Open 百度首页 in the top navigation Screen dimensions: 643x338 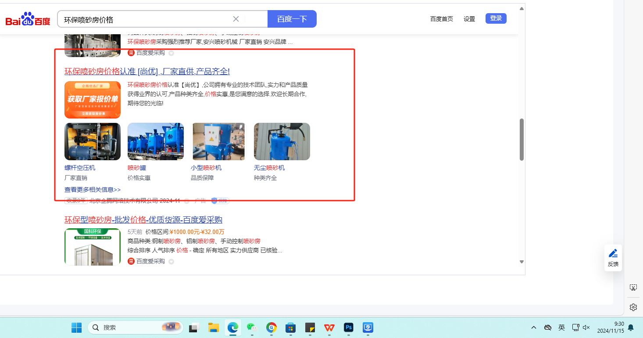coord(441,19)
